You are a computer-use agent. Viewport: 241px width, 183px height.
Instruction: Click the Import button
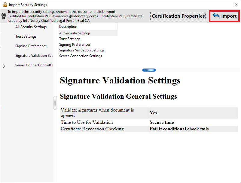click(x=224, y=16)
